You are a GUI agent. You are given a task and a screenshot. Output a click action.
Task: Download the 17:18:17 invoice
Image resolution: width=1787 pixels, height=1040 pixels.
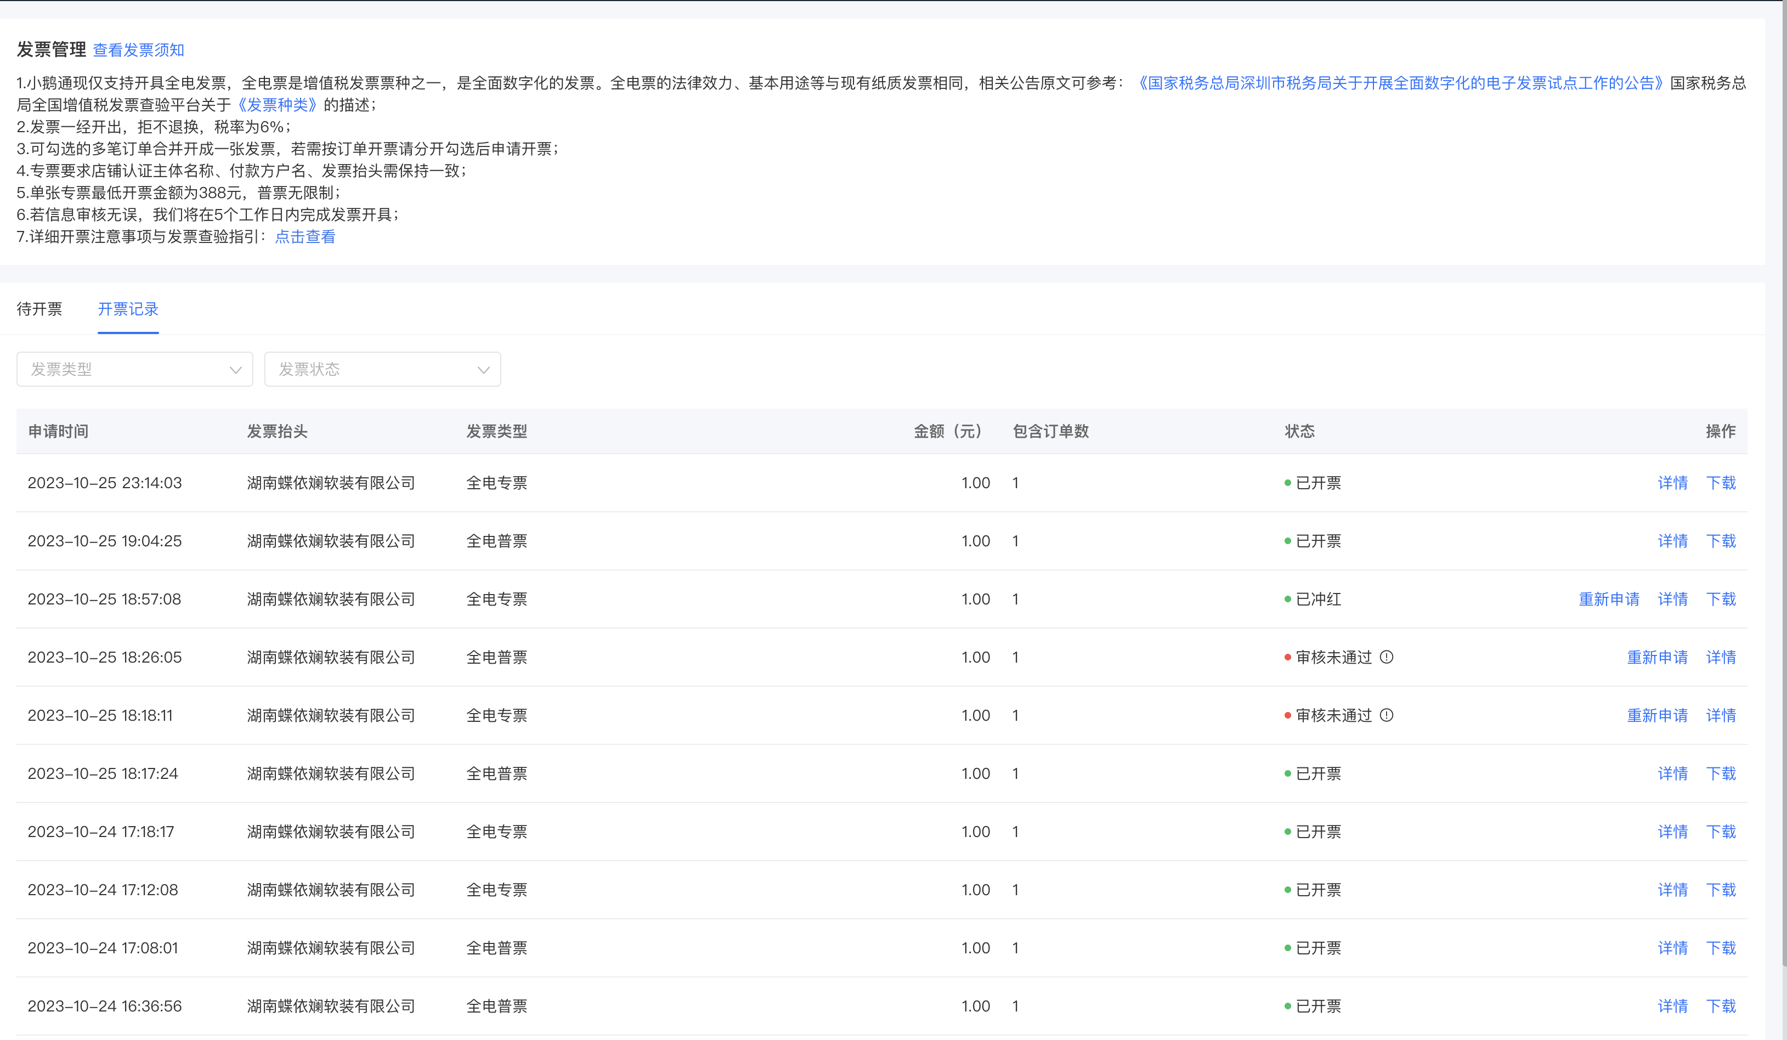click(1721, 832)
